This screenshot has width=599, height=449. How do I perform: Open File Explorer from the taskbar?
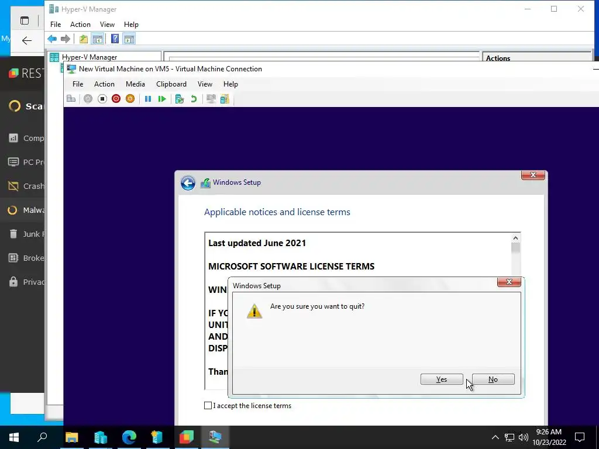(71, 437)
